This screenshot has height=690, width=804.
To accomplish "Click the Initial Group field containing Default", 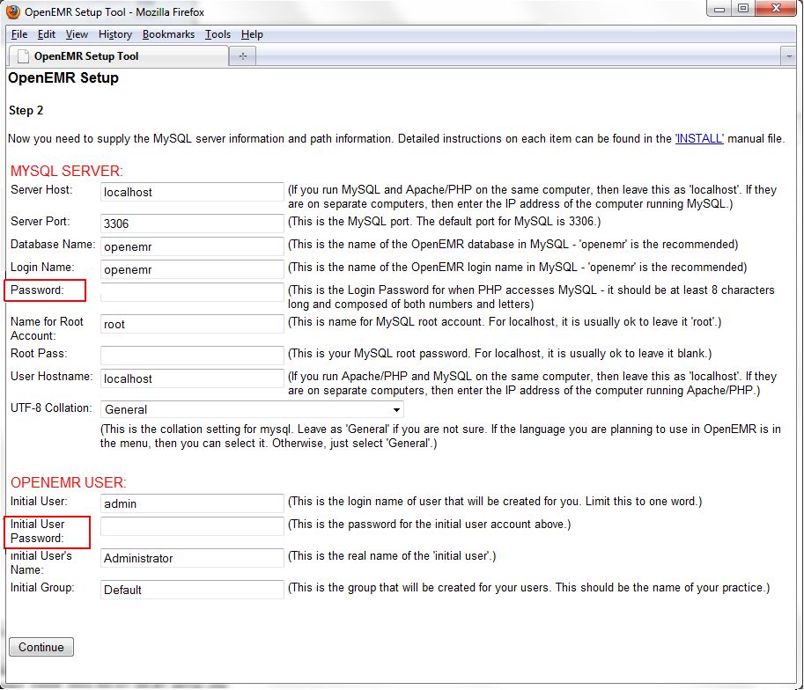I will (x=192, y=590).
